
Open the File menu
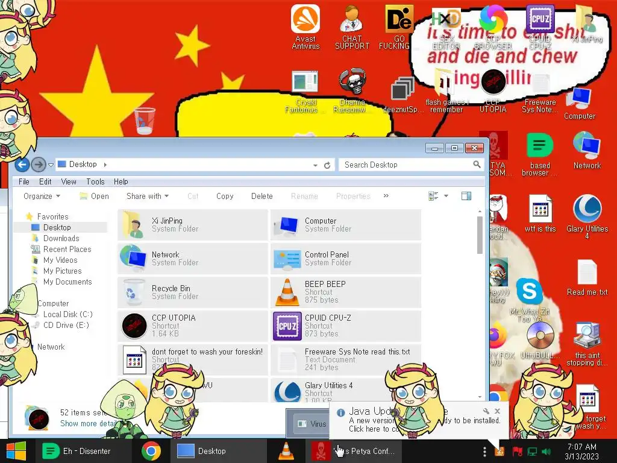24,181
